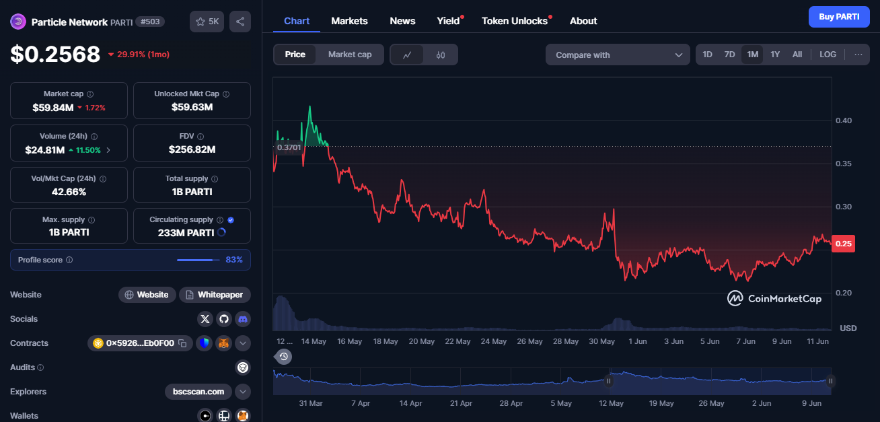The width and height of the screenshot is (880, 422).
Task: Show Max. supply info icon
Action: point(91,220)
